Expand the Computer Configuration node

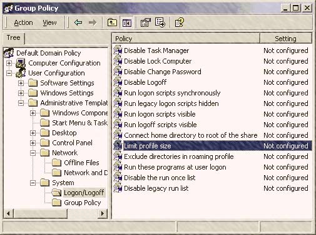point(9,63)
